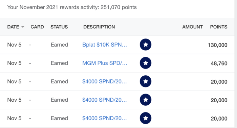The height and width of the screenshot is (128, 237).
Task: Sort using the DATE column arrow
Action: (x=23, y=27)
